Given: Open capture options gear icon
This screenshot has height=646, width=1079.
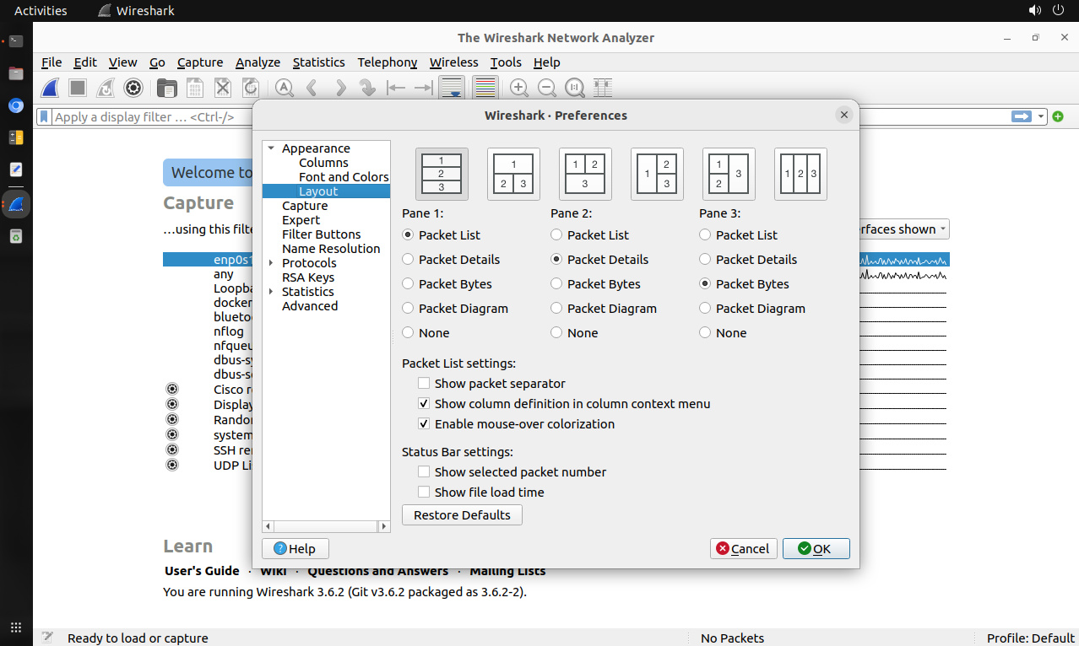Looking at the screenshot, I should coord(133,88).
